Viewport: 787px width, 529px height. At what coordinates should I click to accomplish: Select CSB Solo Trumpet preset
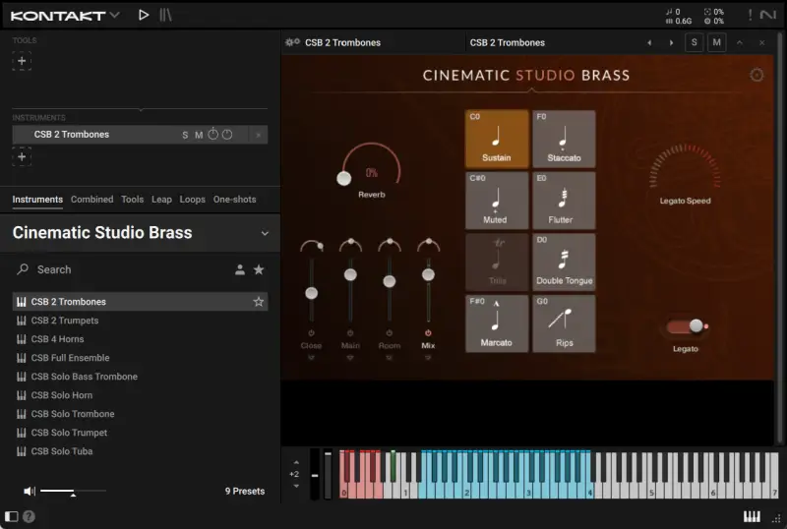point(140,433)
